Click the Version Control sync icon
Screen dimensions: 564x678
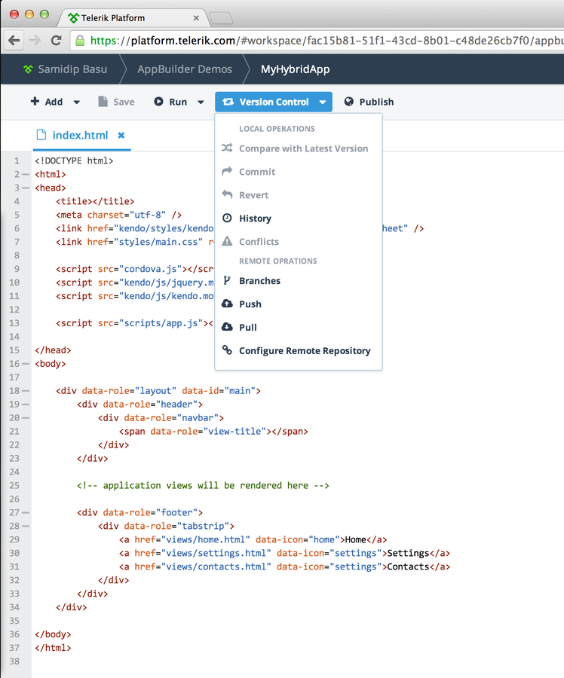coord(228,102)
